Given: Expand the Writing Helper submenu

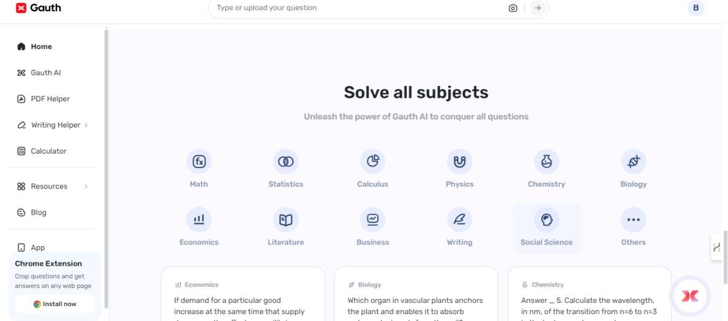Looking at the screenshot, I should pos(86,125).
